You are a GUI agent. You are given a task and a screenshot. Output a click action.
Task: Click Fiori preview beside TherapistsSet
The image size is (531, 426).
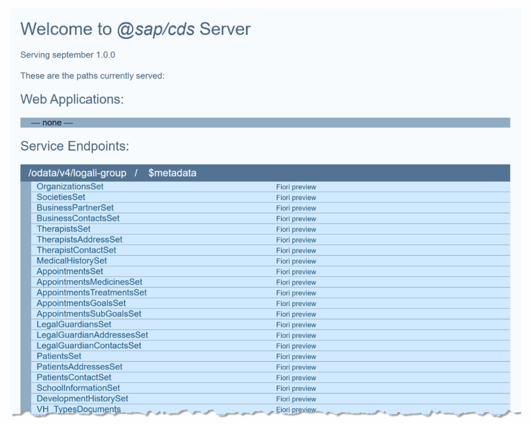point(296,230)
